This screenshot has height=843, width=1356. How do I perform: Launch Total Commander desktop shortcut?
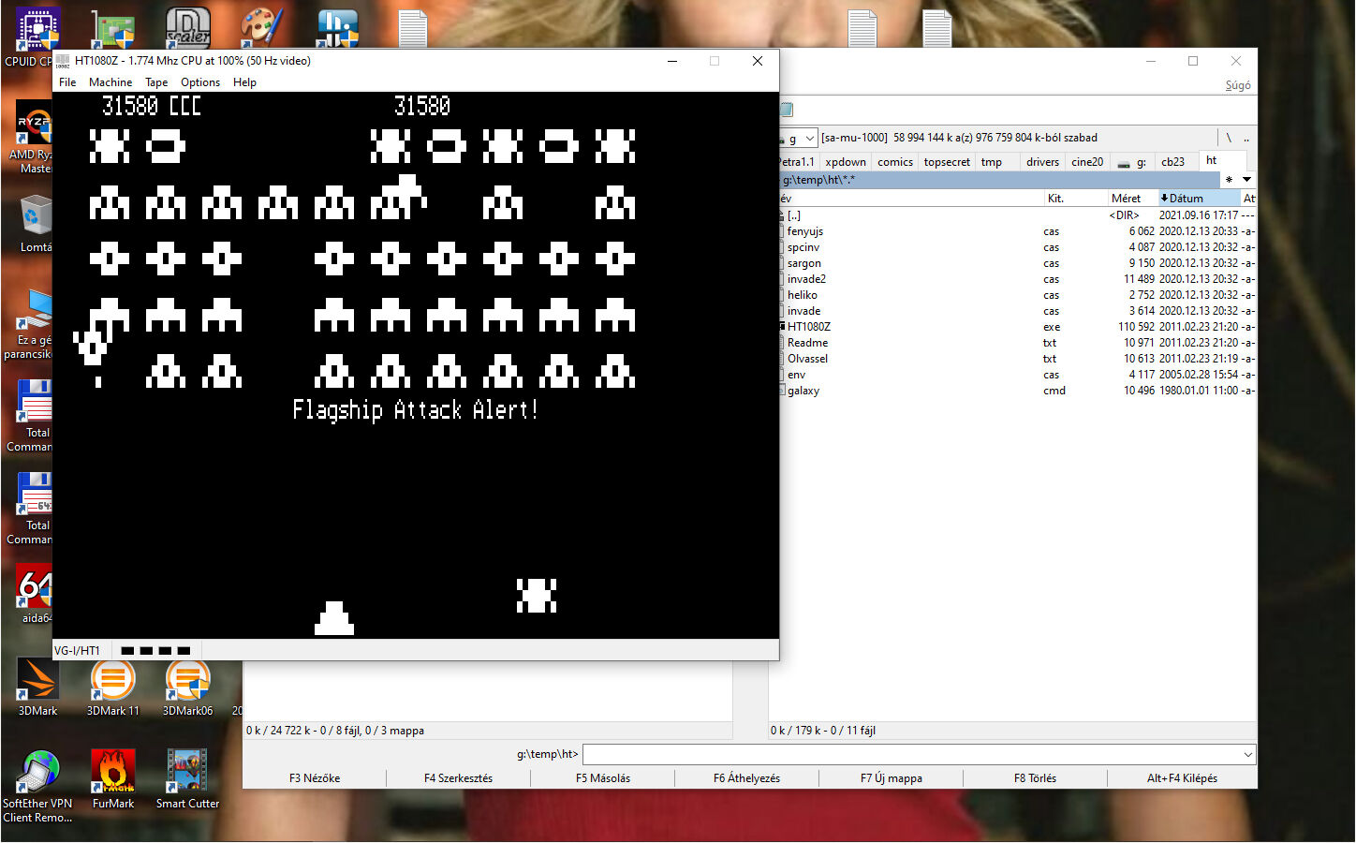[x=34, y=417]
